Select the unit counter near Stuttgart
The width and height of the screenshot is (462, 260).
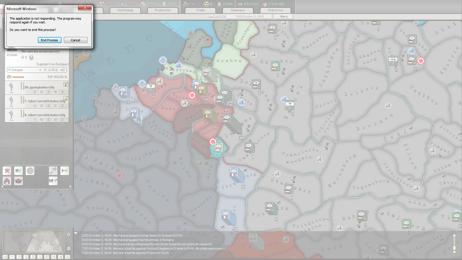tap(288, 189)
